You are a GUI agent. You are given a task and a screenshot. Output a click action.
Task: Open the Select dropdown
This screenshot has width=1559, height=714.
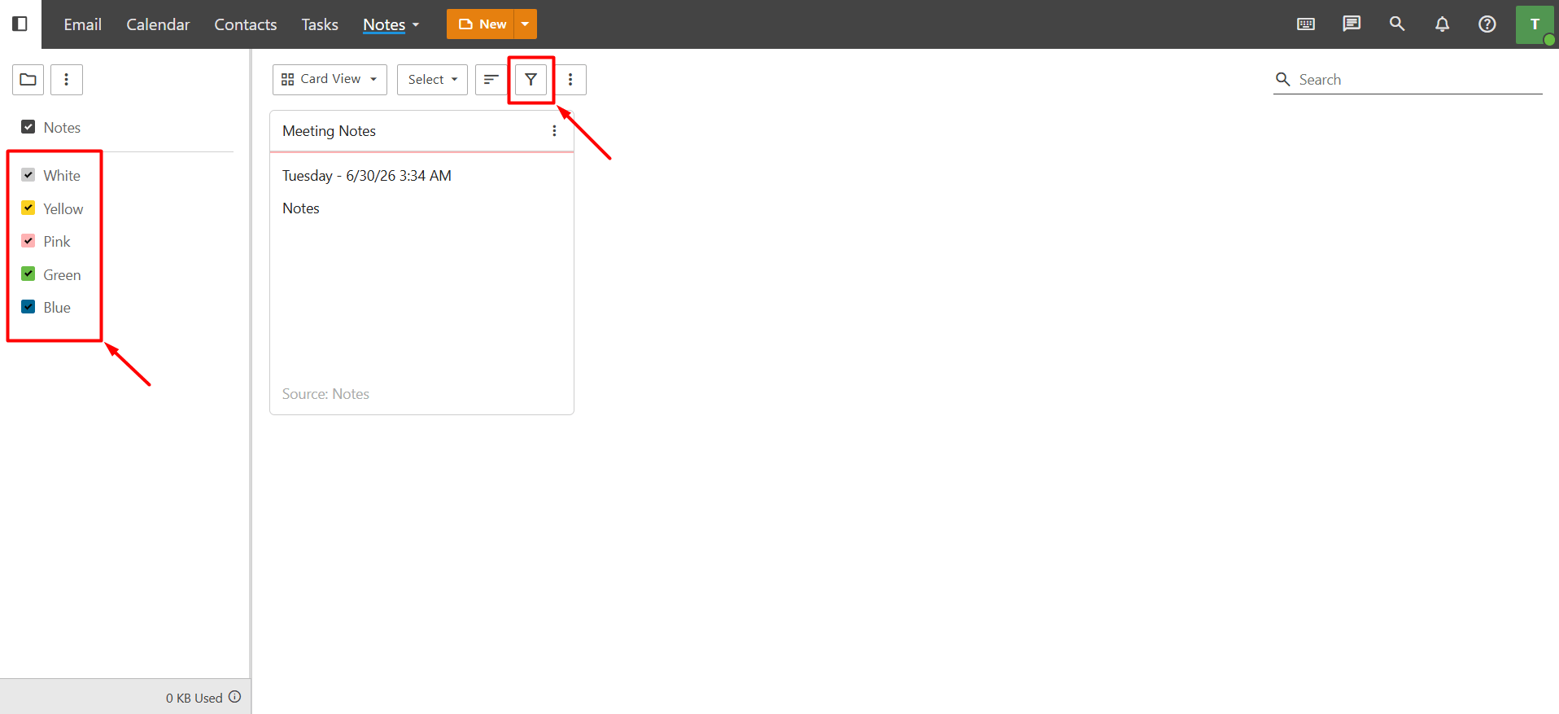pos(432,80)
